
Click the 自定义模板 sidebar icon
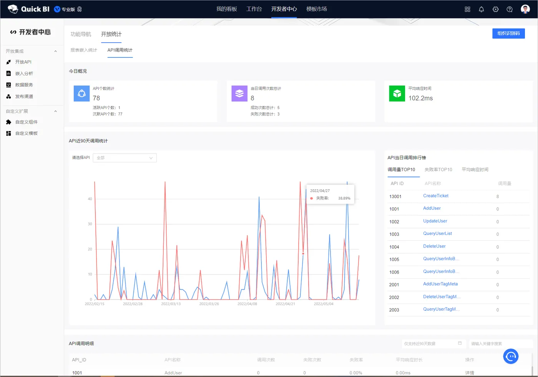(8, 133)
